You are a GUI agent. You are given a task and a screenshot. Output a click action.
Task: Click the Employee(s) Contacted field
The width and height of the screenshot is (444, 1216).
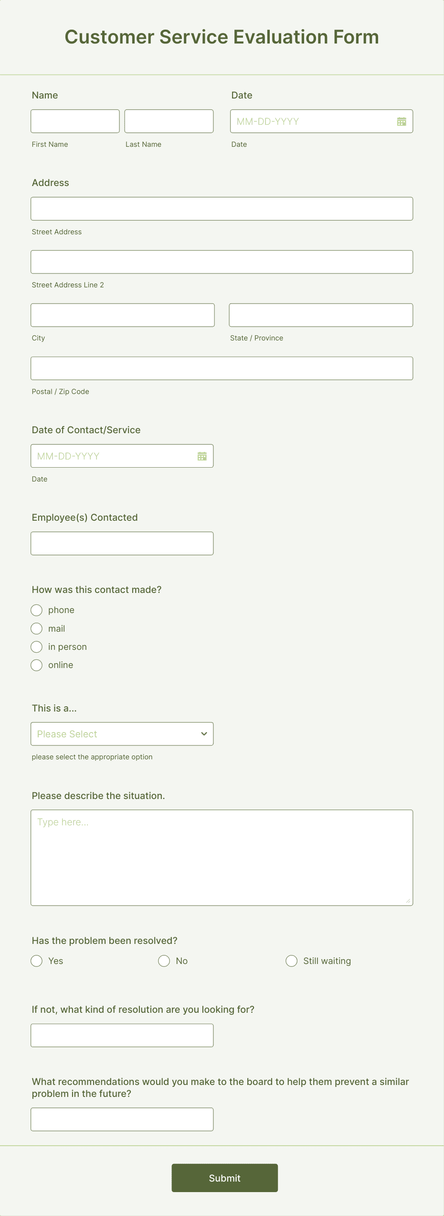[x=122, y=543]
